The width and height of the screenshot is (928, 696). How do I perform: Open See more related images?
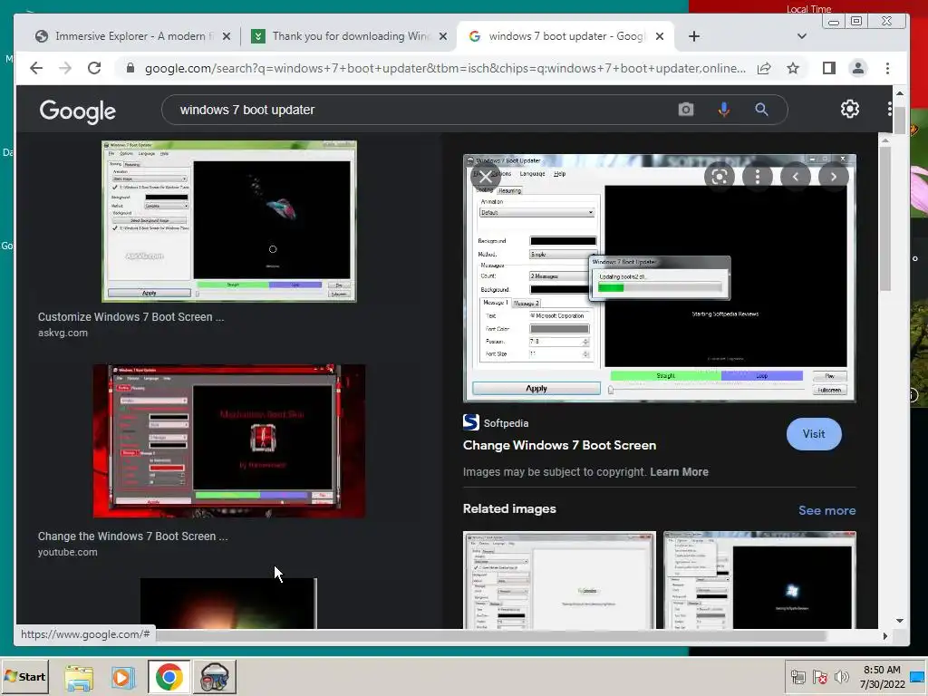coord(826,510)
